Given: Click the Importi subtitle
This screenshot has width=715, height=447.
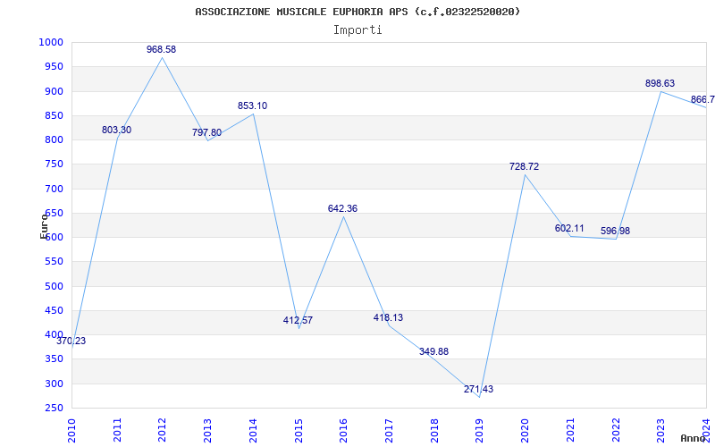Looking at the screenshot, I should coord(357,30).
